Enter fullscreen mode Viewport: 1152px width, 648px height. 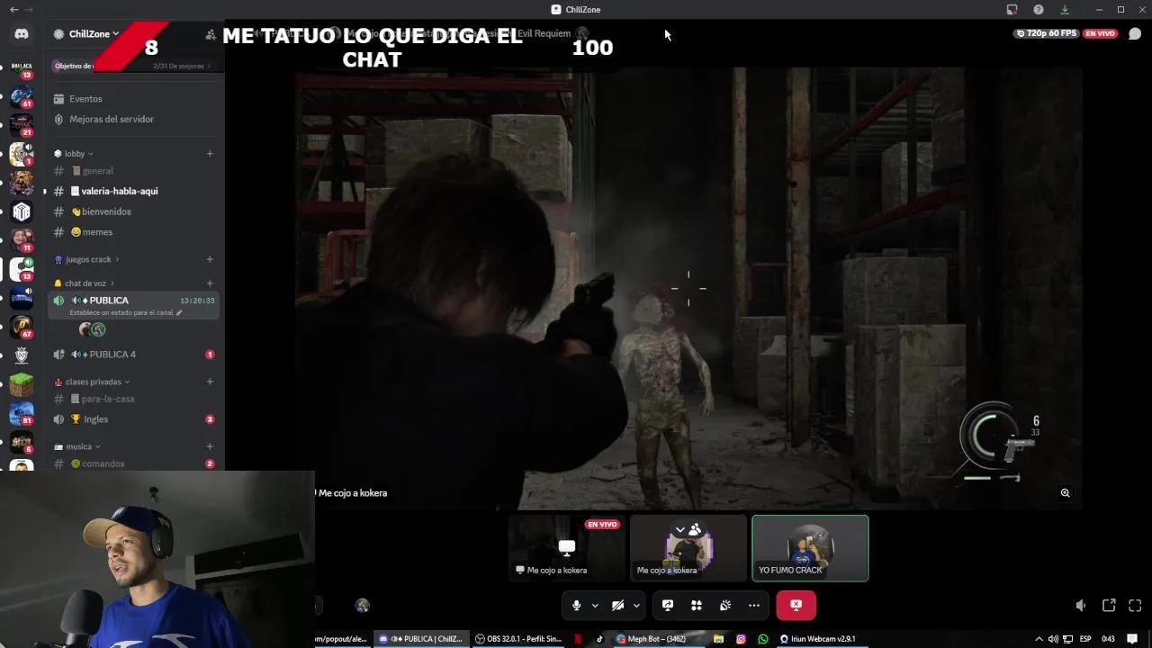click(1135, 606)
